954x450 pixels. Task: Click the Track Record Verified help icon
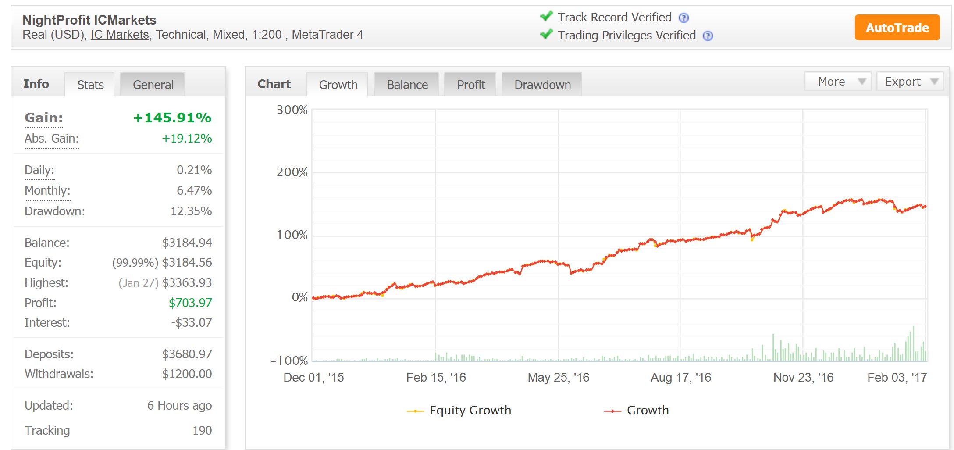[683, 18]
